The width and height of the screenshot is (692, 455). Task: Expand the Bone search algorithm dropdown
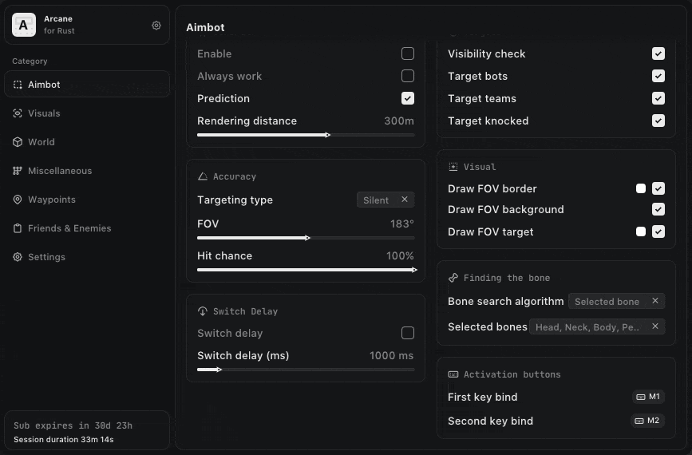coord(608,302)
